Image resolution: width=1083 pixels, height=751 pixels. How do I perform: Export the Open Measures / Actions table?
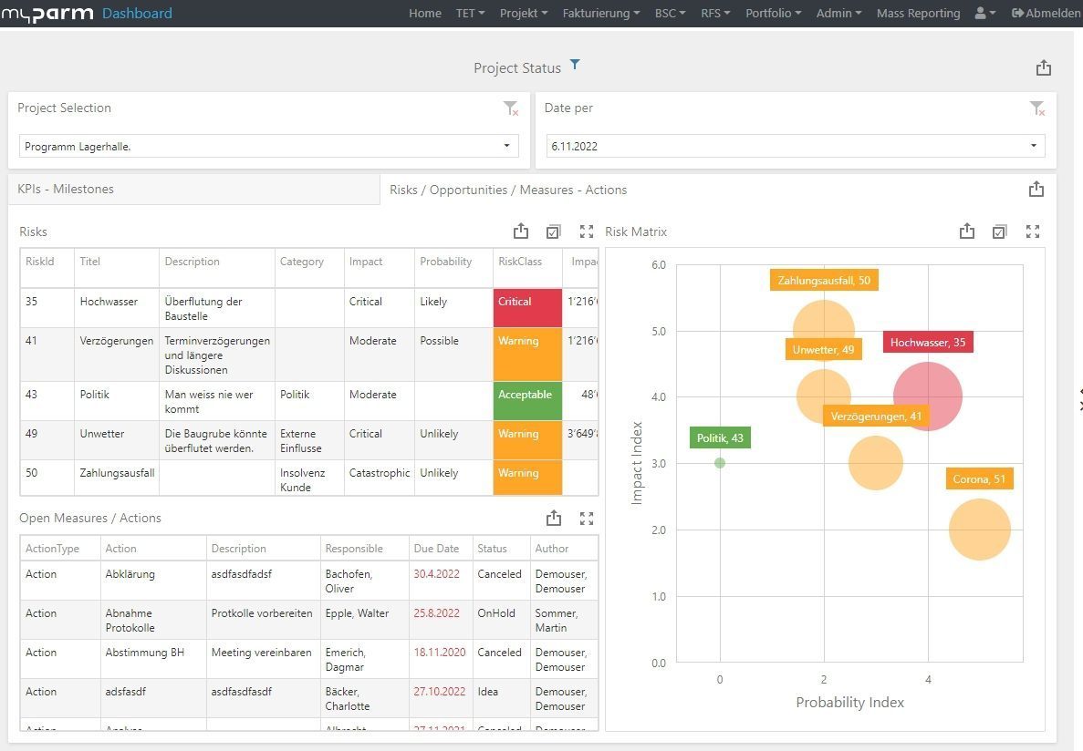point(554,518)
